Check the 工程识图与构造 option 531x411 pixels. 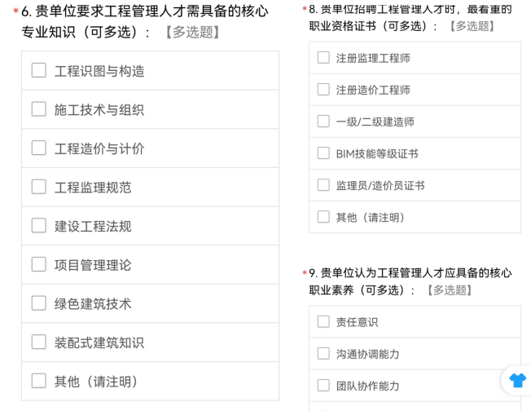(39, 70)
